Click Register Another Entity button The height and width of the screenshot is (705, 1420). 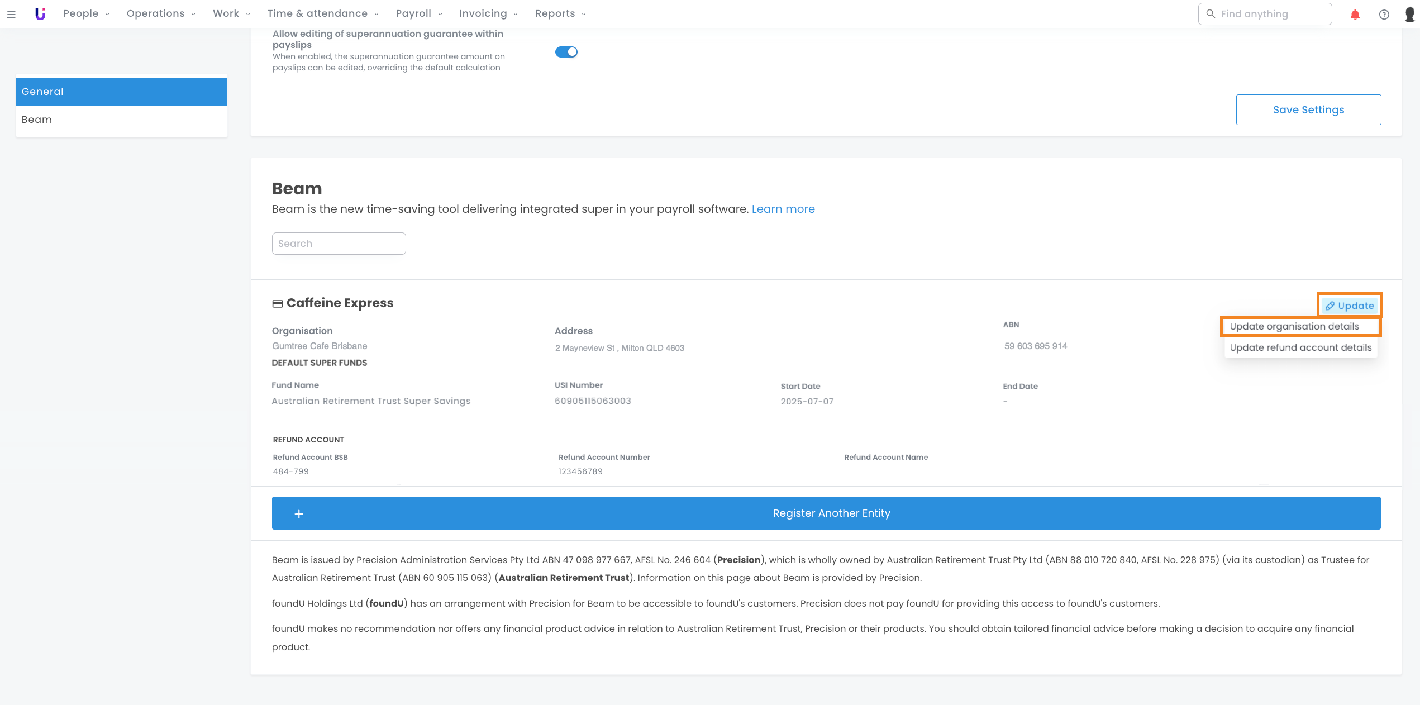coord(826,513)
